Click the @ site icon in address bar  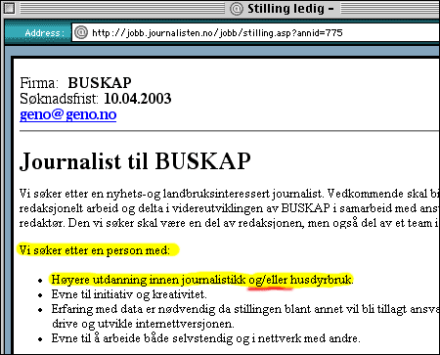[x=81, y=32]
